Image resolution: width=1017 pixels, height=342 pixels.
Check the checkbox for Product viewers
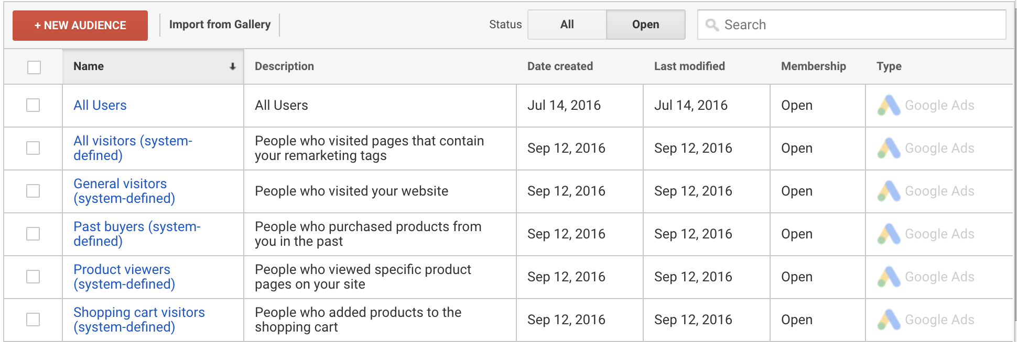33,277
